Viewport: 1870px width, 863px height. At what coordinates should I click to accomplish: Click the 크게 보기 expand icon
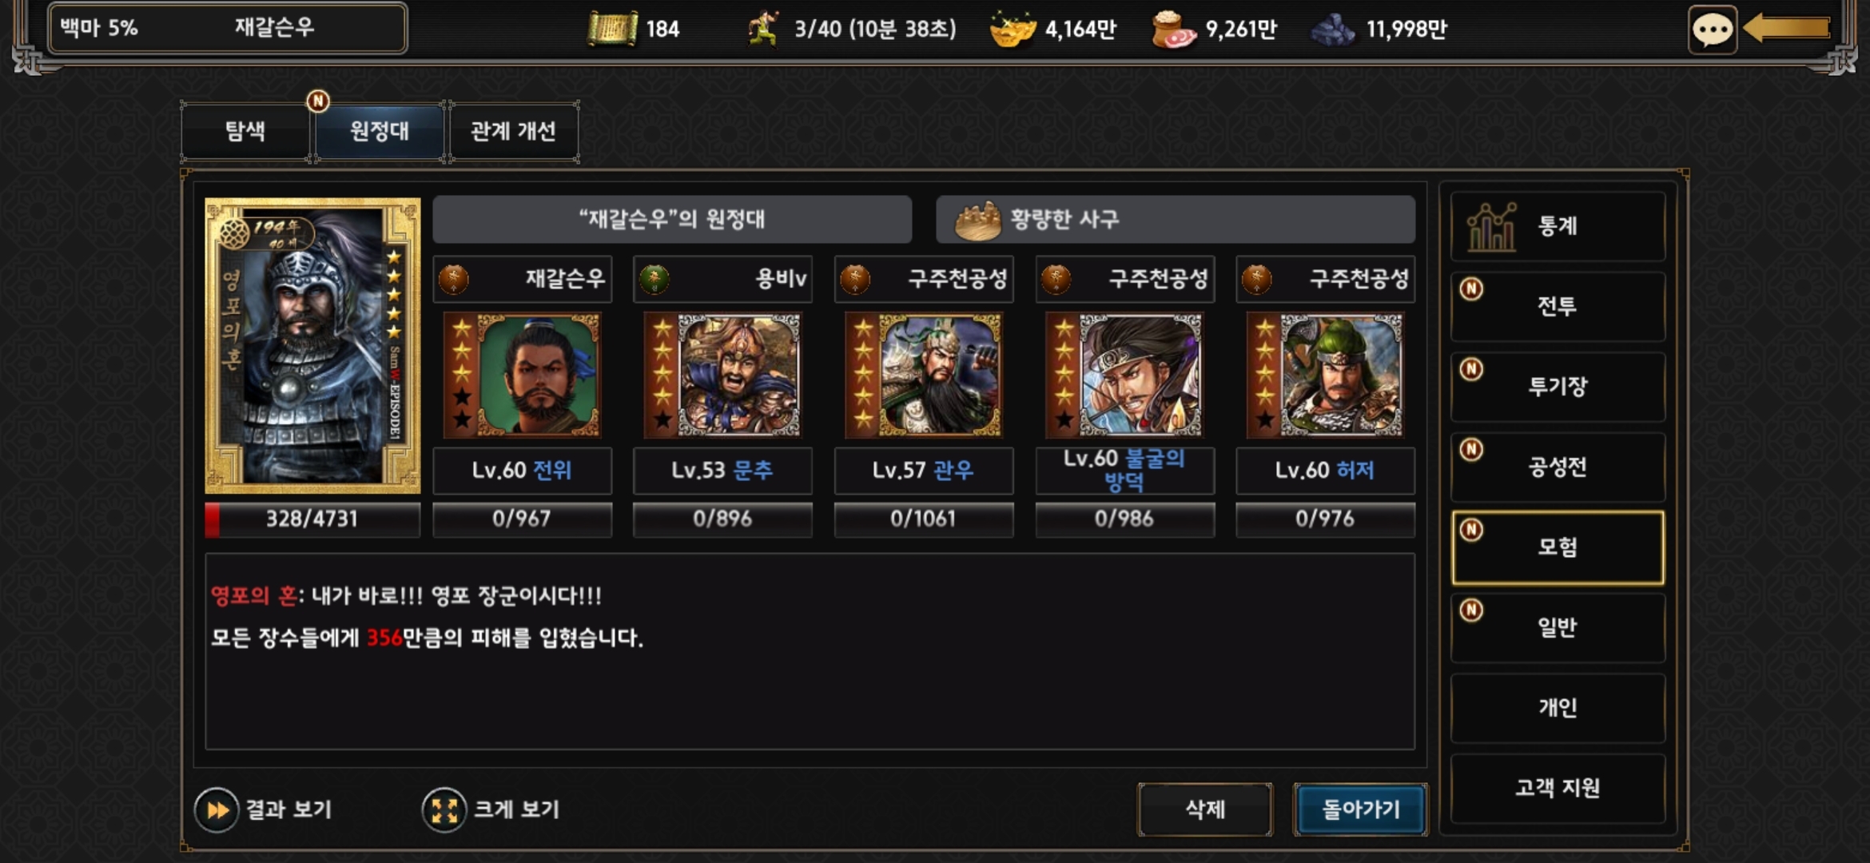[444, 810]
